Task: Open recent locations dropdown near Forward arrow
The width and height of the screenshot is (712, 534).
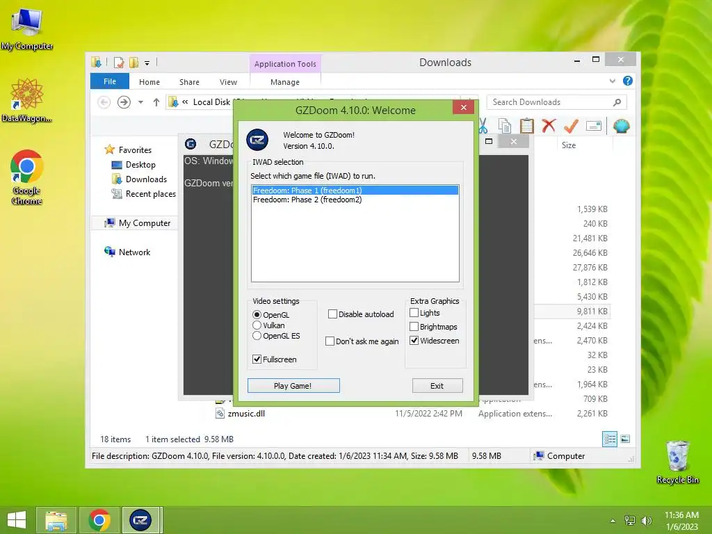Action: 140,102
